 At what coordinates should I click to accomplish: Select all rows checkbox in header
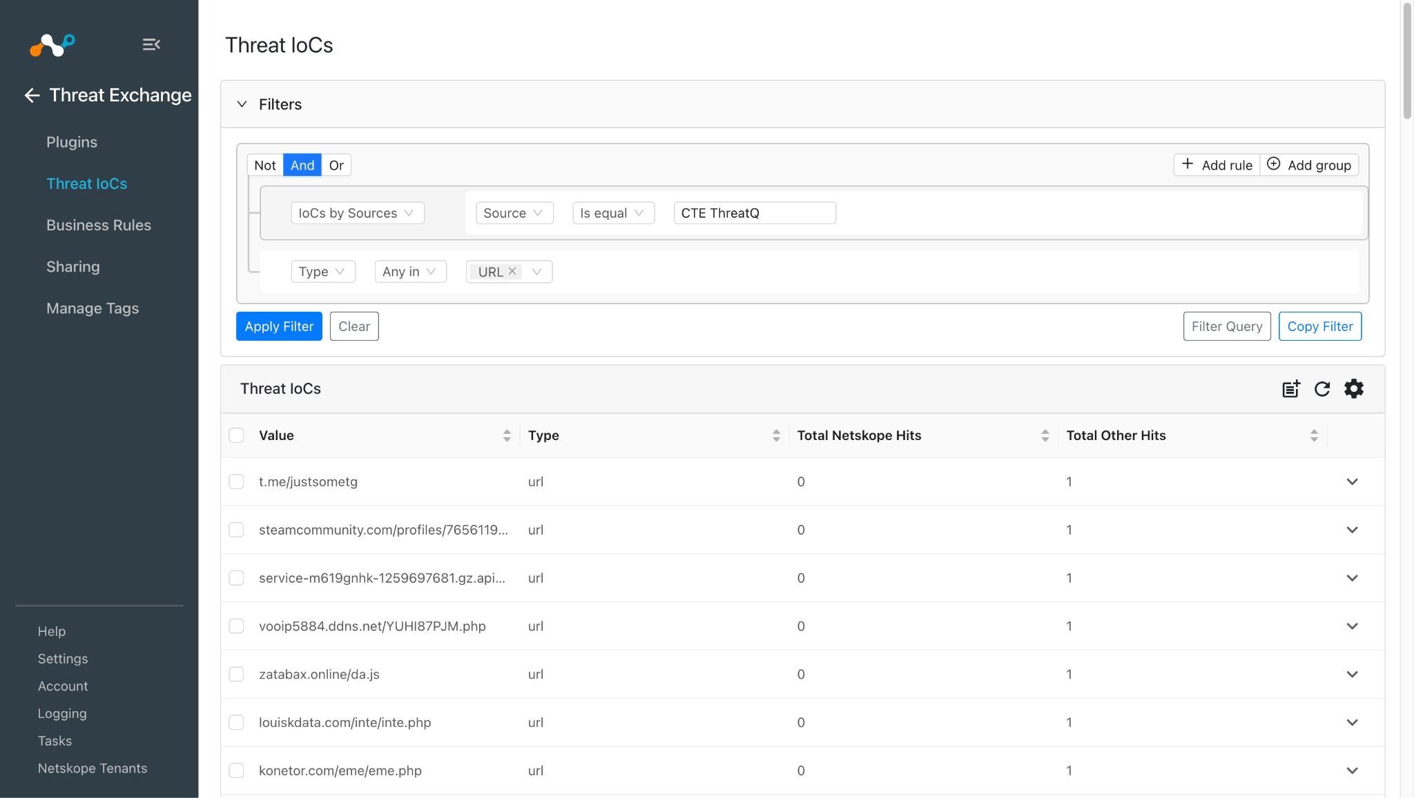[x=236, y=435]
